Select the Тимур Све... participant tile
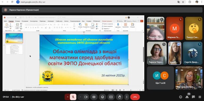 (194, 28)
